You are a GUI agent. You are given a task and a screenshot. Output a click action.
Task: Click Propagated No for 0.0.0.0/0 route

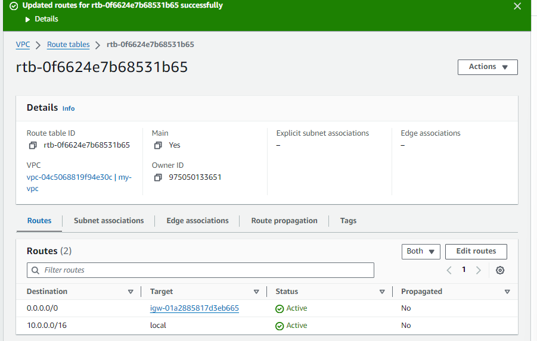pyautogui.click(x=406, y=308)
